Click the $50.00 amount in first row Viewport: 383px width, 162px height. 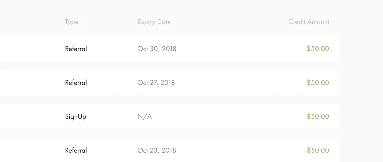[318, 49]
